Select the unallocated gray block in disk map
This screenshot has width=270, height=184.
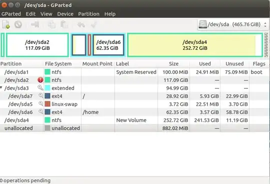266,45
